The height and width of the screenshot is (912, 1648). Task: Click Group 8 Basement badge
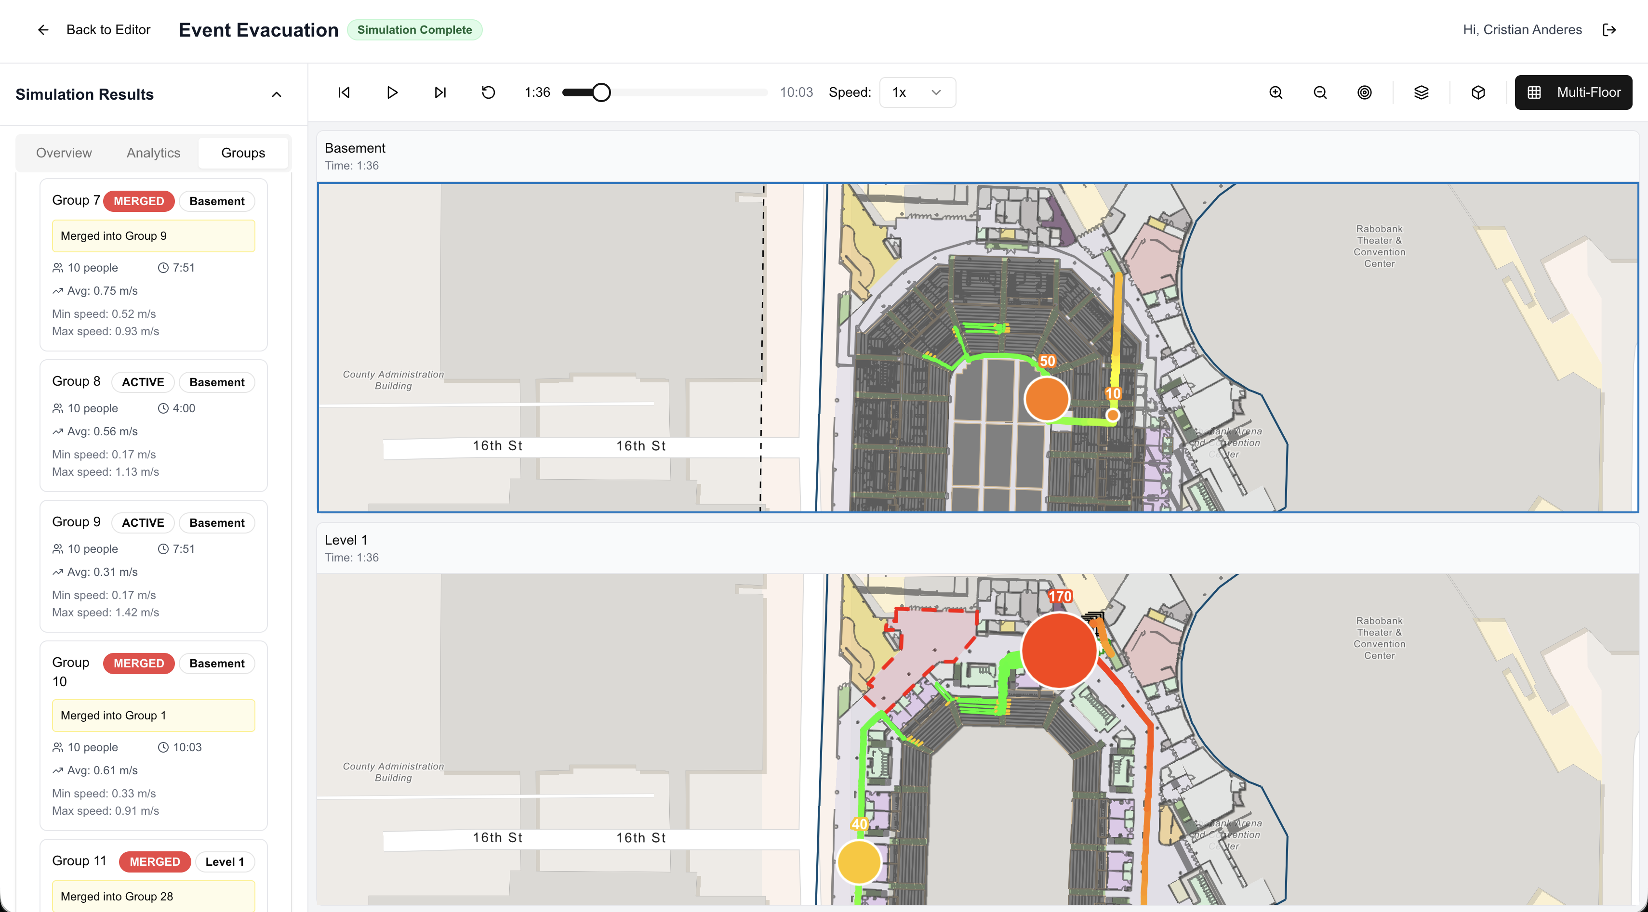tap(217, 382)
